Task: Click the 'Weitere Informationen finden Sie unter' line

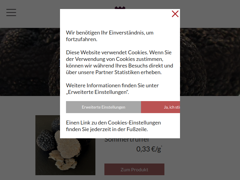Action: coord(112,85)
